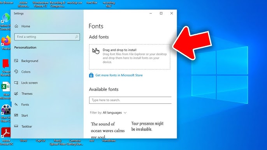The height and width of the screenshot is (150, 267).
Task: Click the Lock screen monitor icon
Action: point(16,83)
